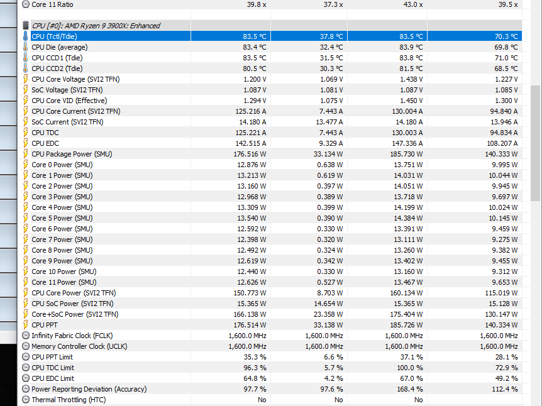Screen dimensions: 542x406
Task: Click the clock icon beside Infinity Fabric Clock (FCLK)
Action: tap(26, 336)
